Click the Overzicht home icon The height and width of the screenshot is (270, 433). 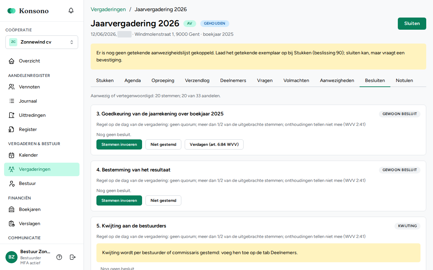[12, 61]
